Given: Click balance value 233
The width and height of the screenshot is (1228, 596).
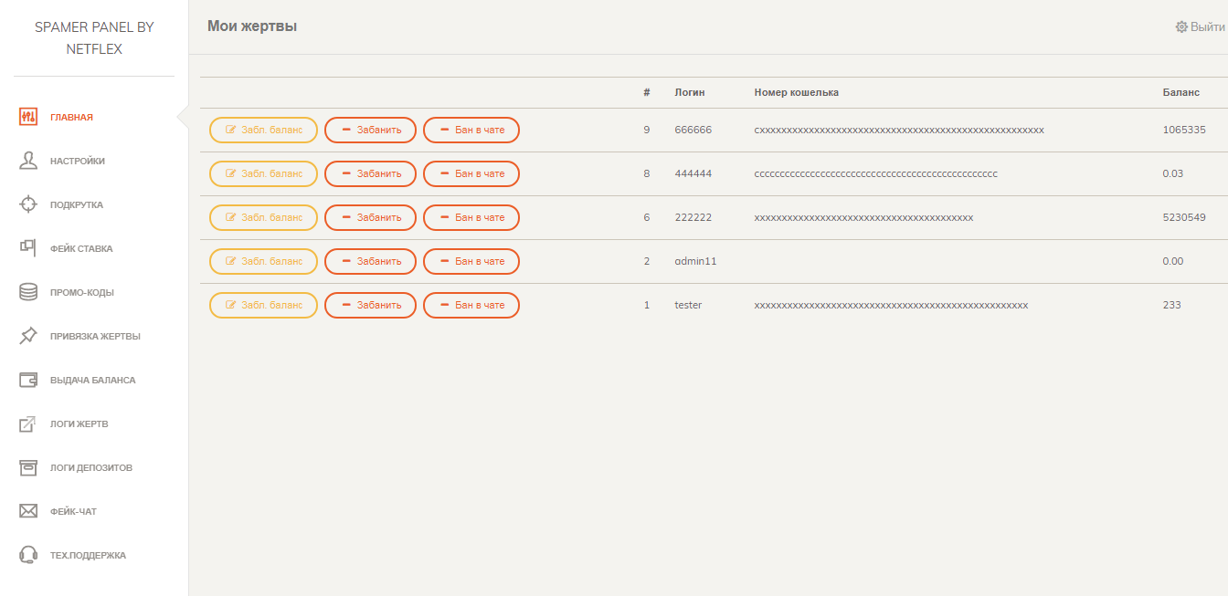Looking at the screenshot, I should (x=1172, y=305).
